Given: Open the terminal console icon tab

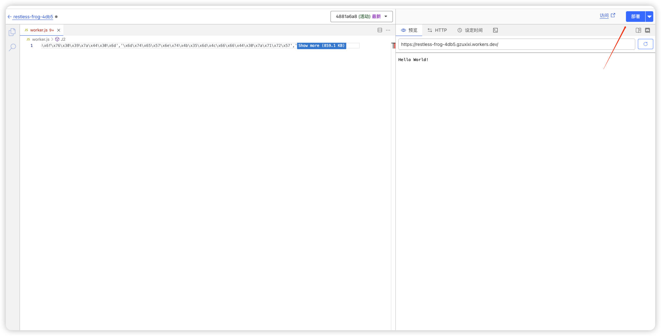Looking at the screenshot, I should click(495, 30).
